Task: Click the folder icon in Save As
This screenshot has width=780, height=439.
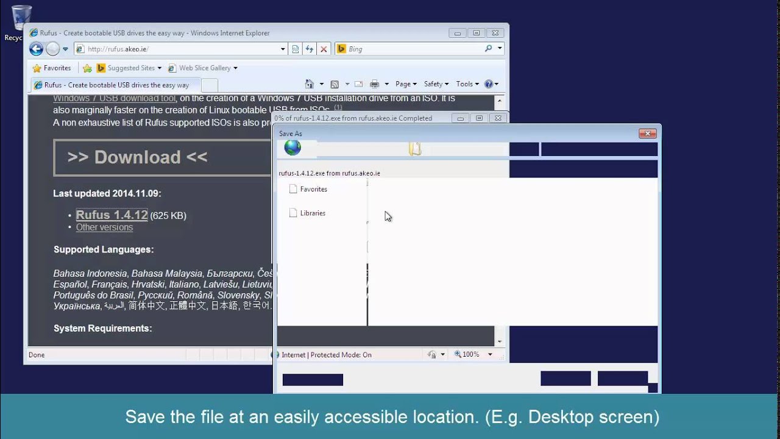Action: (x=415, y=148)
